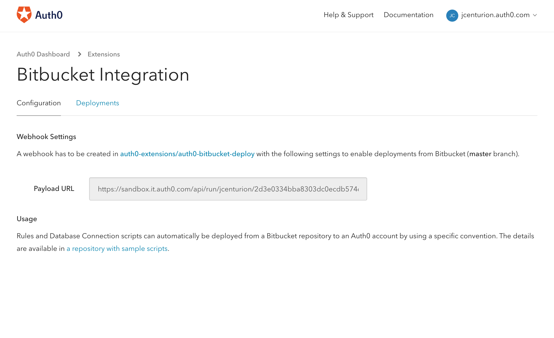Click the breadcrumb chevron separator icon
The width and height of the screenshot is (554, 338).
point(80,54)
